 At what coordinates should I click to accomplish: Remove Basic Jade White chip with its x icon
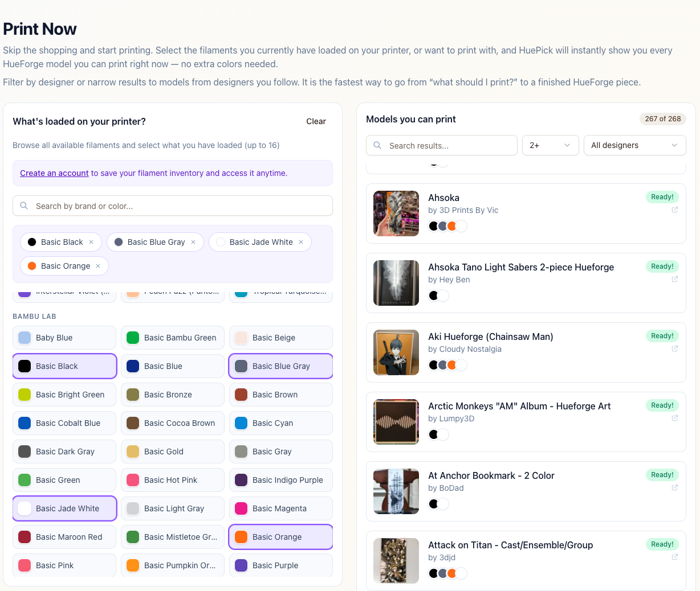[301, 242]
